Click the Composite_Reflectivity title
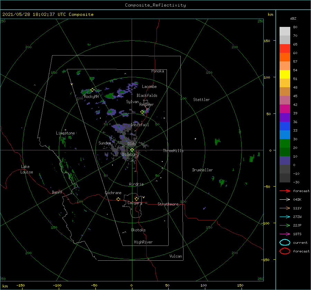This screenshot has width=311, height=290. (155, 5)
